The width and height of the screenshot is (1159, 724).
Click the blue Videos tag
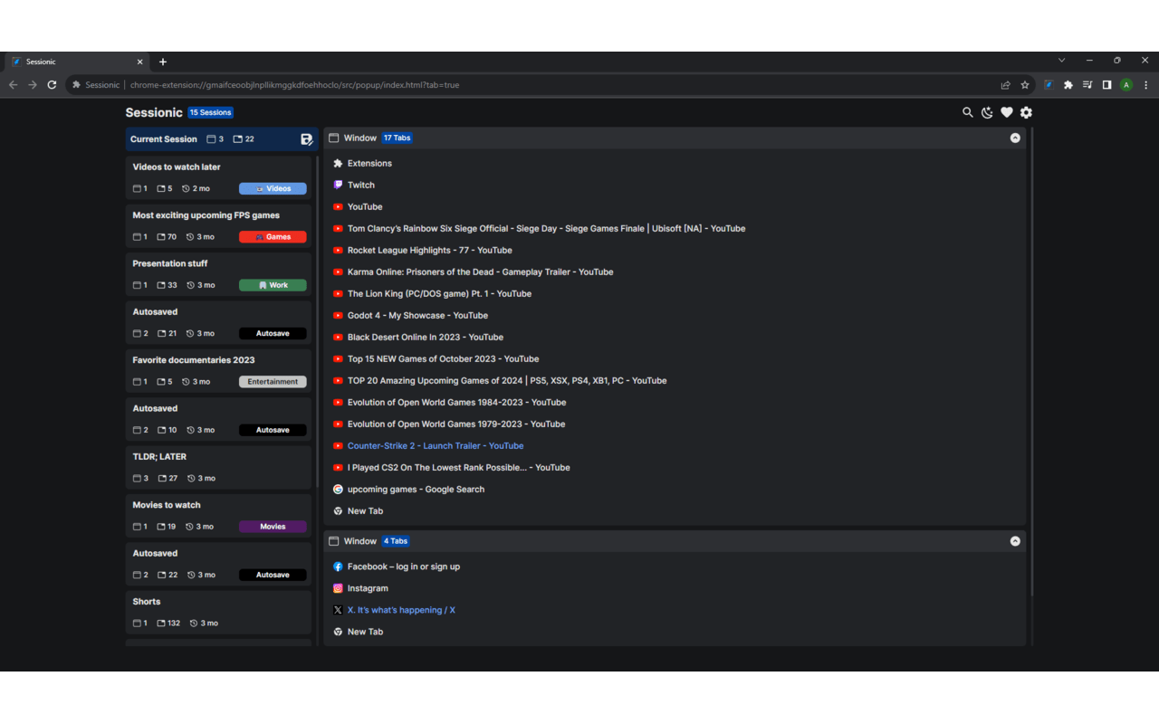point(273,189)
